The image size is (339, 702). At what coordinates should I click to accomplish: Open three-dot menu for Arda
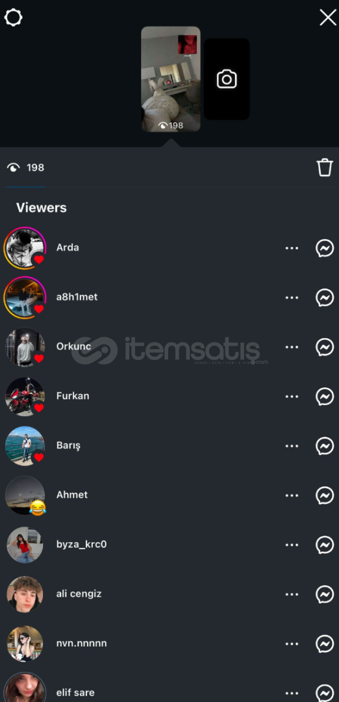[x=292, y=248]
